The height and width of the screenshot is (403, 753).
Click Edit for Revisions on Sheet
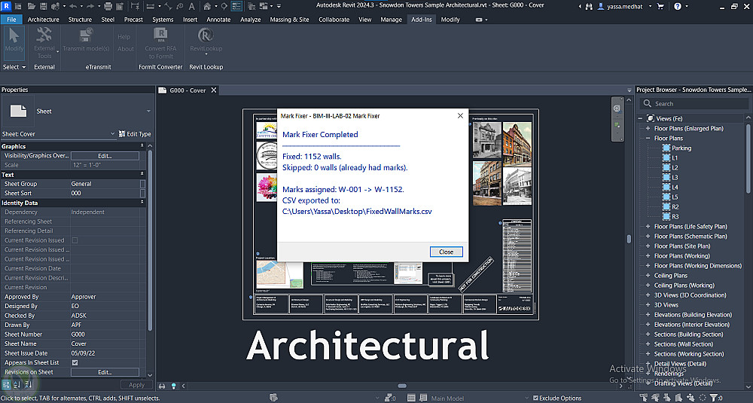click(105, 372)
